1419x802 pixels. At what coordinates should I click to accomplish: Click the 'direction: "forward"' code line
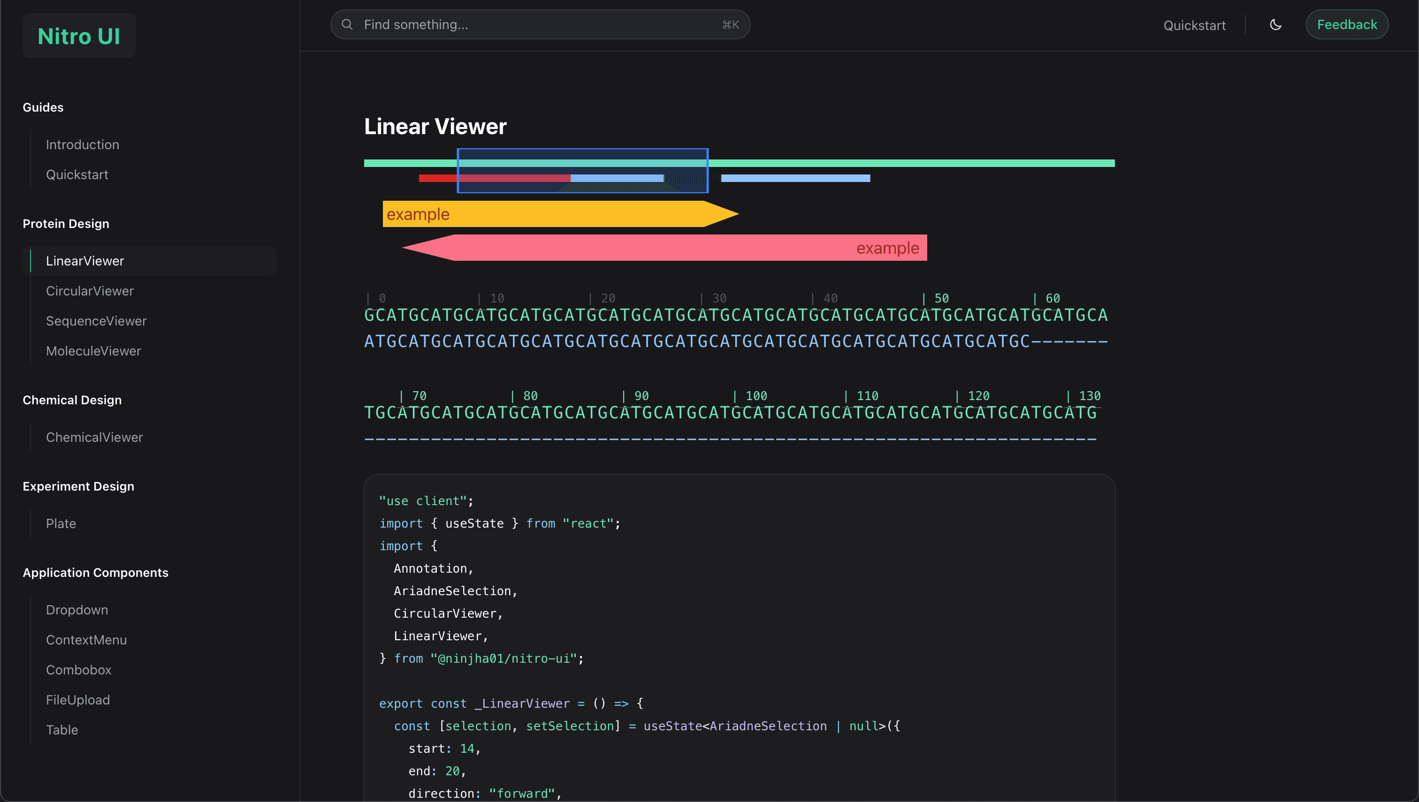point(485,793)
